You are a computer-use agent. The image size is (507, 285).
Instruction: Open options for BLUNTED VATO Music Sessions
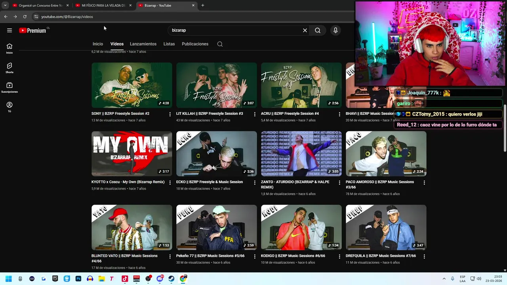pos(170,256)
